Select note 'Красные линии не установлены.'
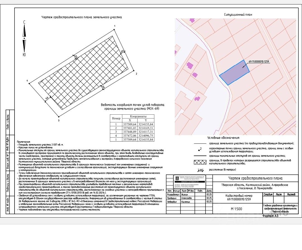The height and width of the screenshot is (250, 302). coord(36,147)
